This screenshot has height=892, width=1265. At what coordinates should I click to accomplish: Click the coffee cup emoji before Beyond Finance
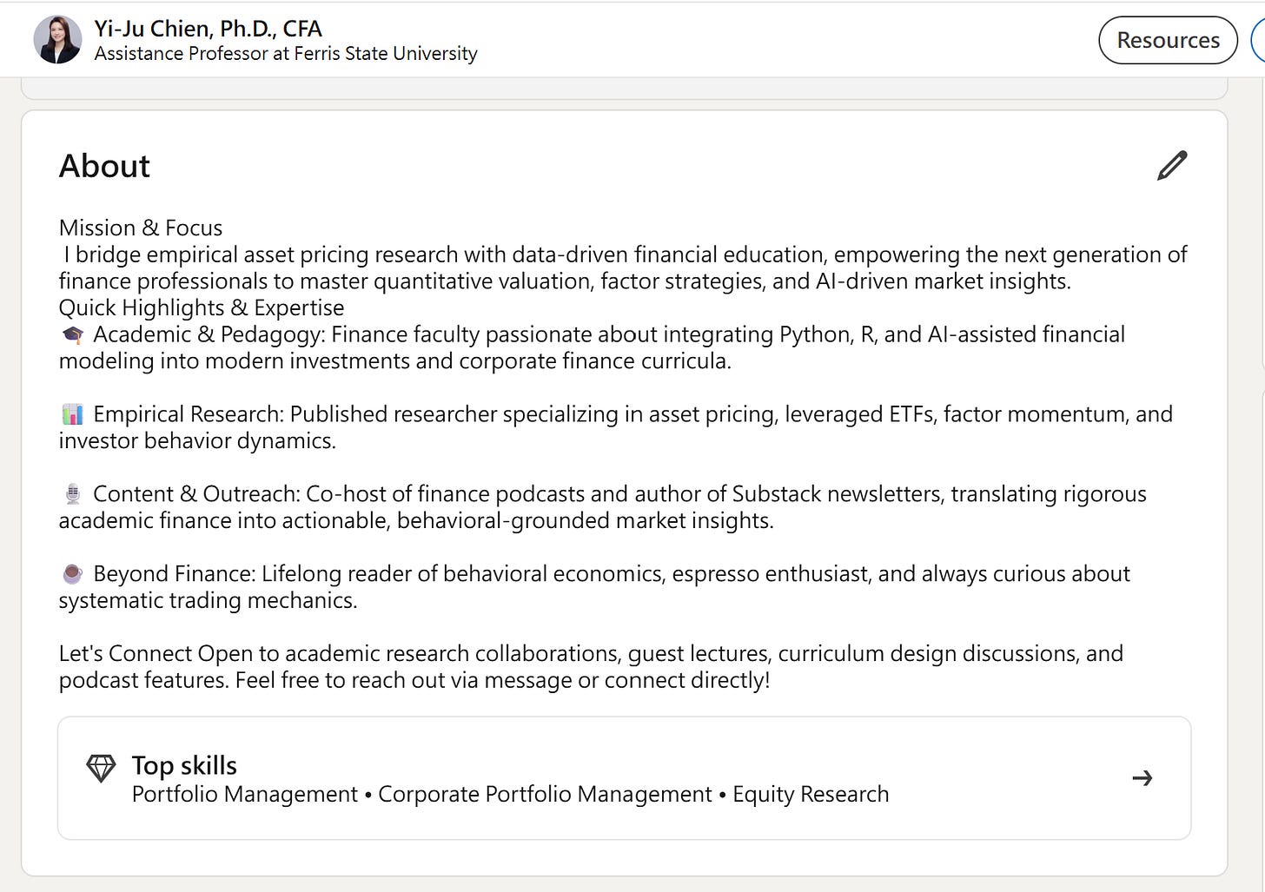click(73, 574)
